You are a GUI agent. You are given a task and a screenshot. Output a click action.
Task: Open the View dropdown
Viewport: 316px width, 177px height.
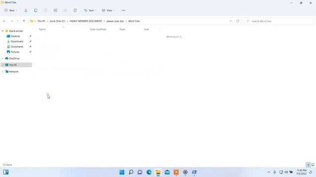tap(108, 10)
